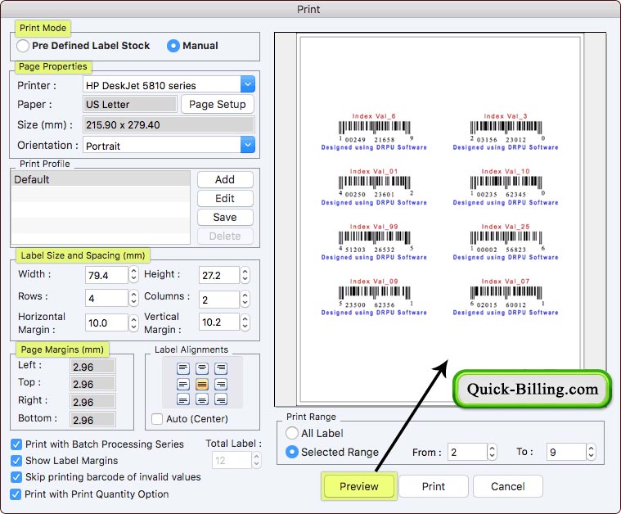The height and width of the screenshot is (514, 621).
Task: Click the Vertical Margin stepper
Action: click(x=245, y=322)
